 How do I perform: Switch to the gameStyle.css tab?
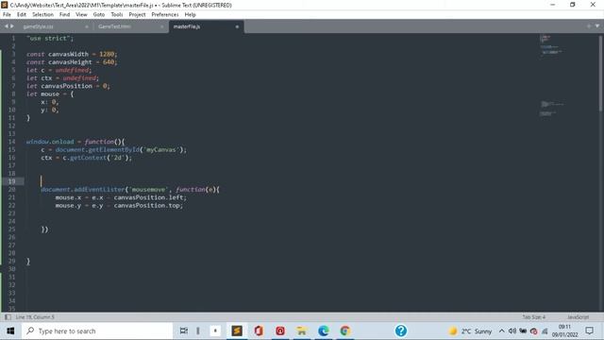click(38, 26)
